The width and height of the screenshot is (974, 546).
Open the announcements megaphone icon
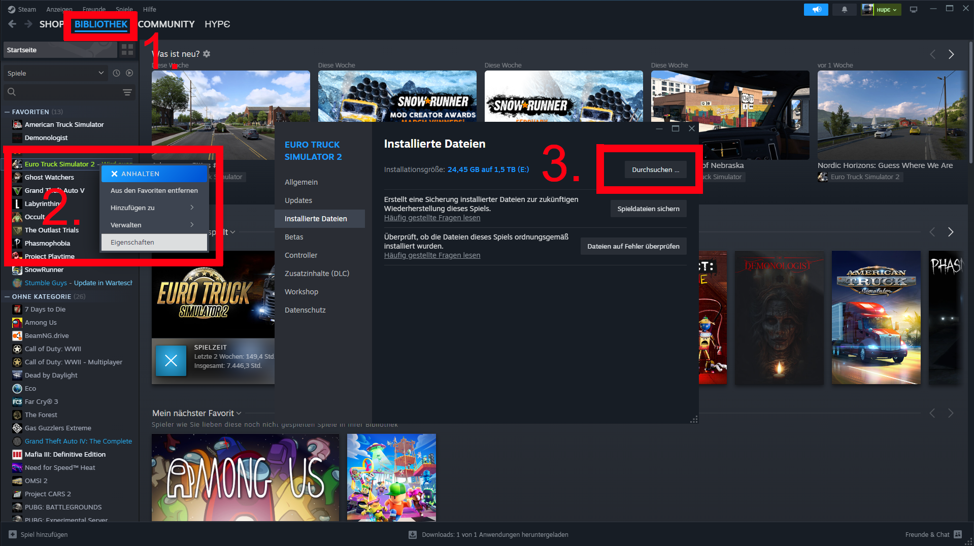(816, 10)
